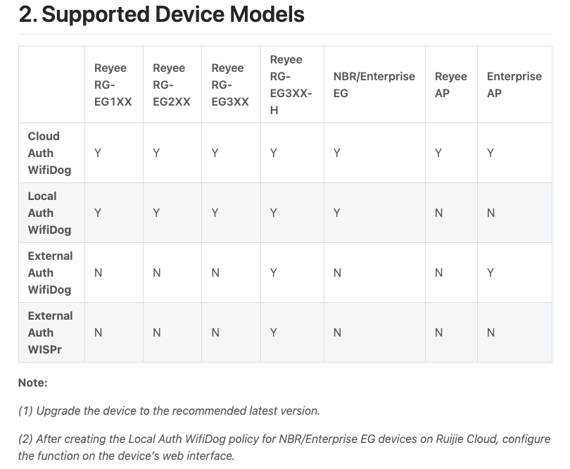Screen dimensions: 570x469
Task: Click Y for External Auth WISPr RG-EG3XX-H
Action: click(273, 332)
